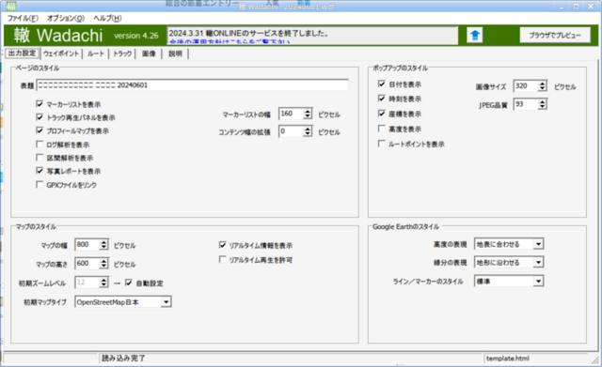Select the 出力設定 tab
The height and width of the screenshot is (367, 602).
pos(23,54)
